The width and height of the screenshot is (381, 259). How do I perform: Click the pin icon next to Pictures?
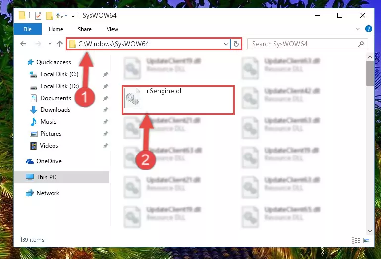coord(105,134)
